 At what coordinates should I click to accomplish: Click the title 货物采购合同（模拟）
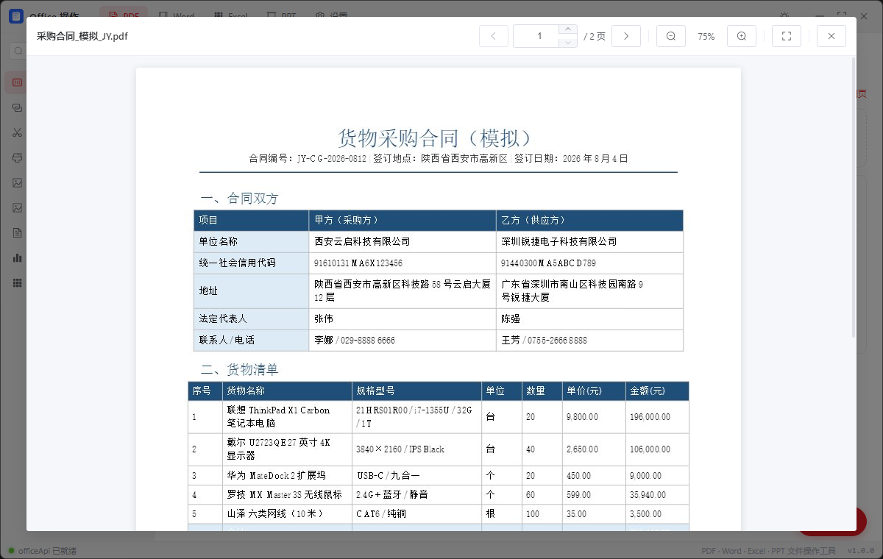click(x=434, y=138)
